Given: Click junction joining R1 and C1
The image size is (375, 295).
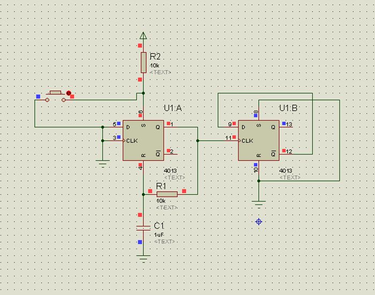Looking at the screenshot, I should [143, 194].
